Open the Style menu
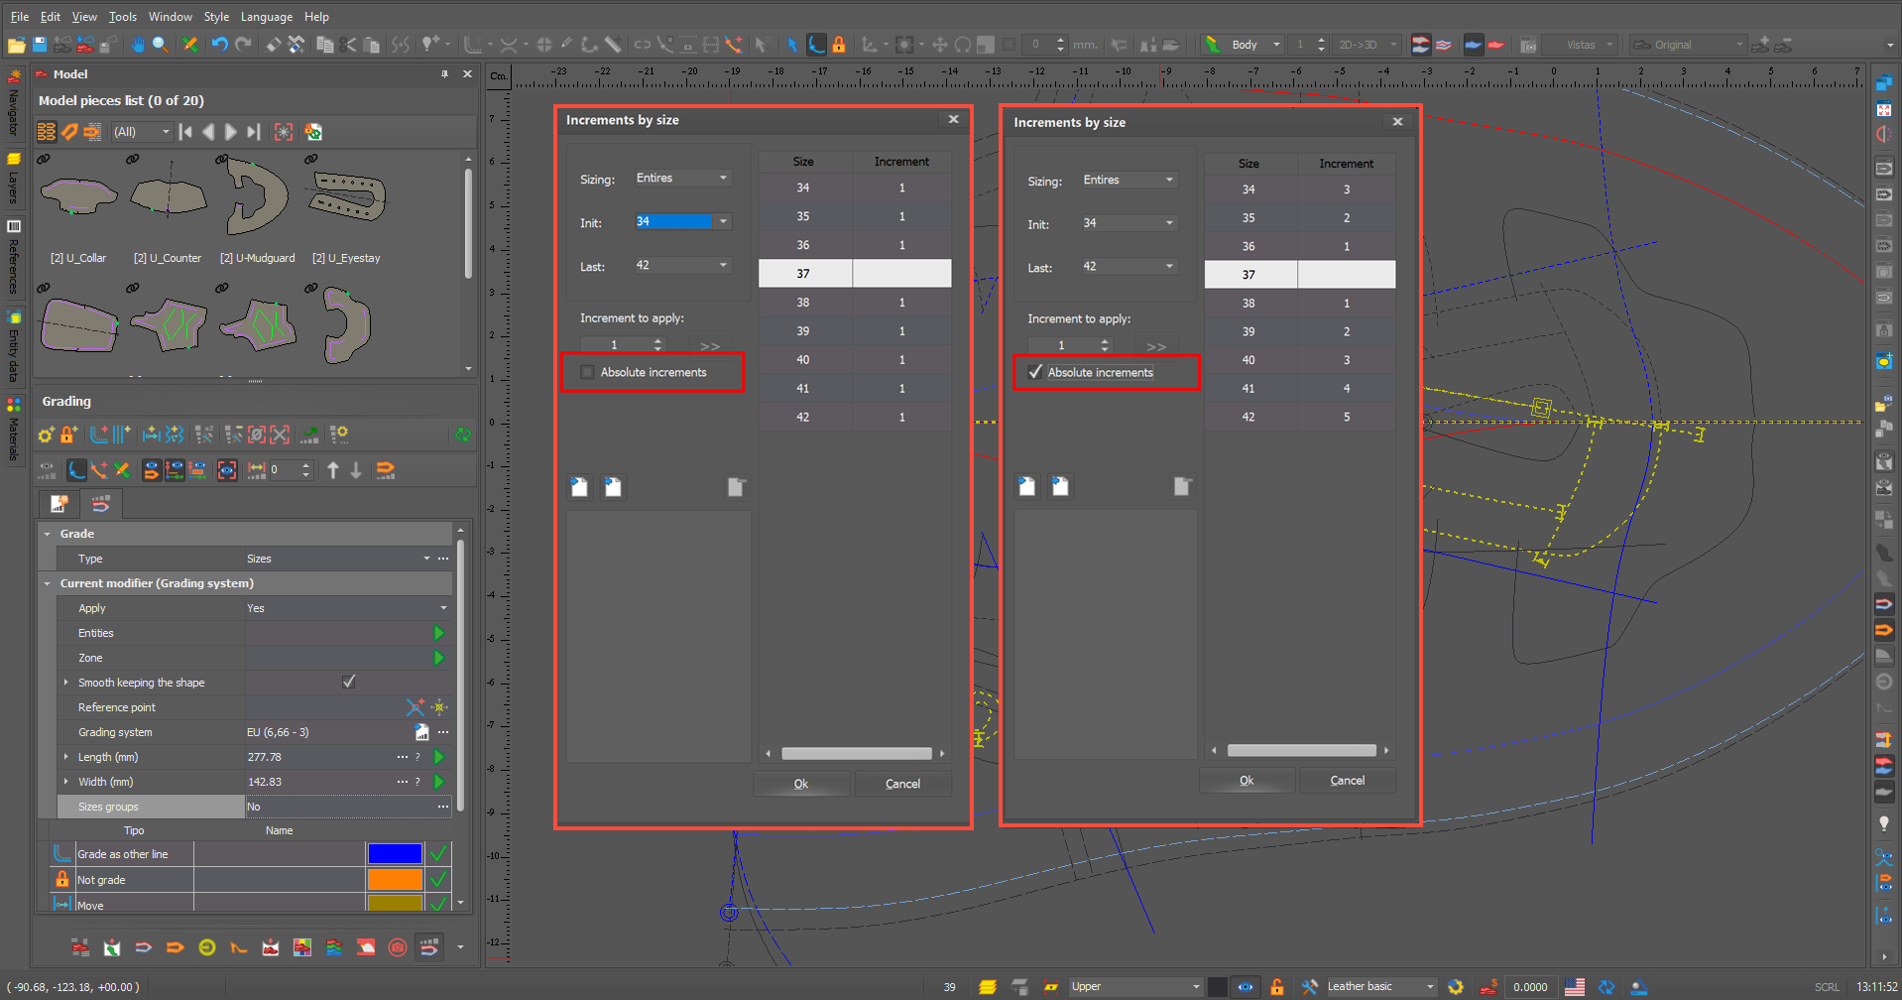The width and height of the screenshot is (1902, 1000). coord(216,17)
